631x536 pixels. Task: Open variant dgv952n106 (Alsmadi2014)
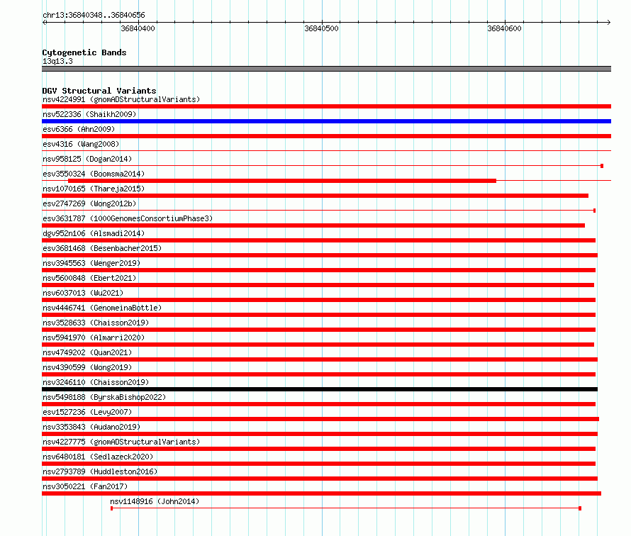(x=94, y=233)
